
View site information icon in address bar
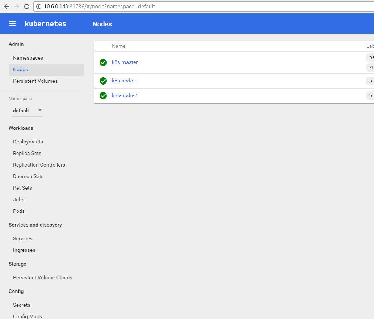(x=38, y=7)
